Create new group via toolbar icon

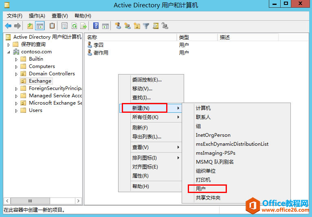point(127,26)
